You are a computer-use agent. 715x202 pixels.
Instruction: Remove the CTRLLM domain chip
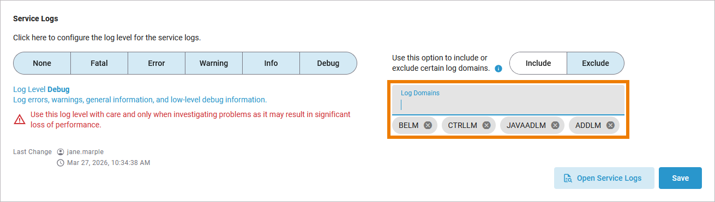(x=486, y=125)
